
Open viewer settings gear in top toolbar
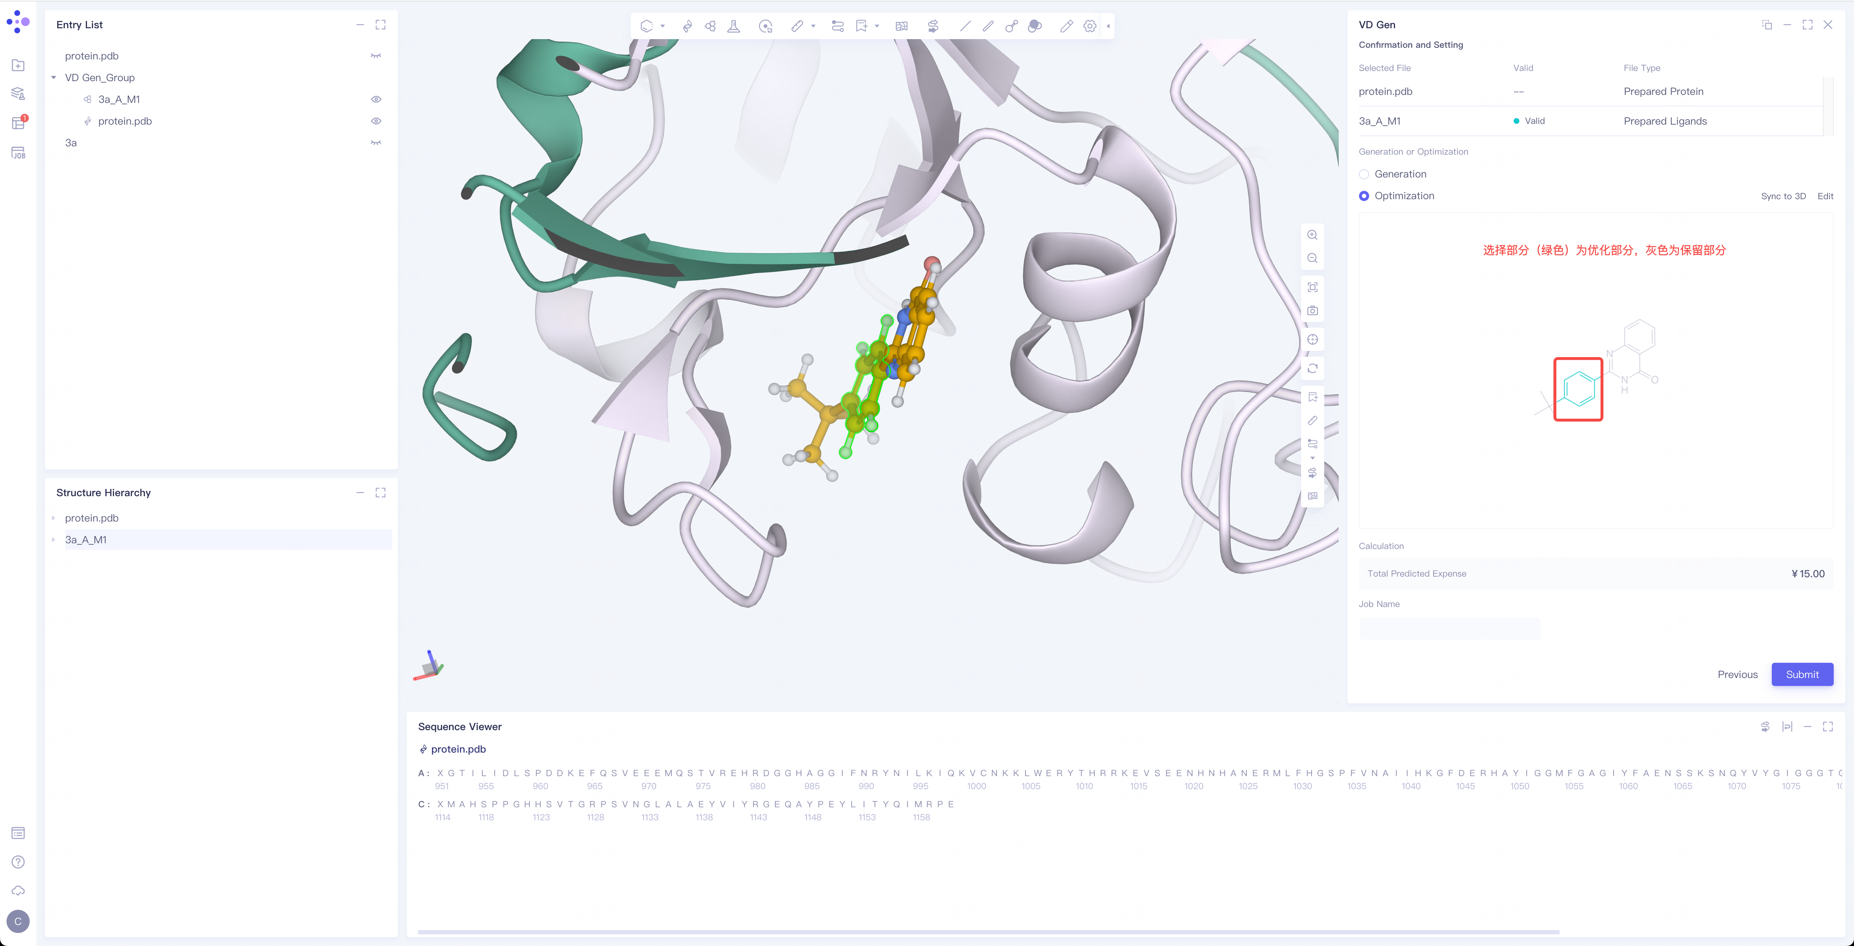[x=1090, y=26]
